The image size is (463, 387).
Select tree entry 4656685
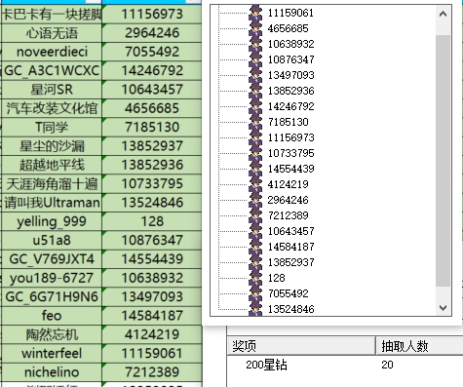tap(288, 28)
